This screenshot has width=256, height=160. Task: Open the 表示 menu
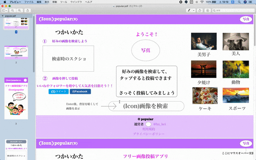(47, 2)
